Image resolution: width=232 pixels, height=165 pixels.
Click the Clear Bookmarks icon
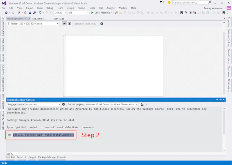(194, 13)
